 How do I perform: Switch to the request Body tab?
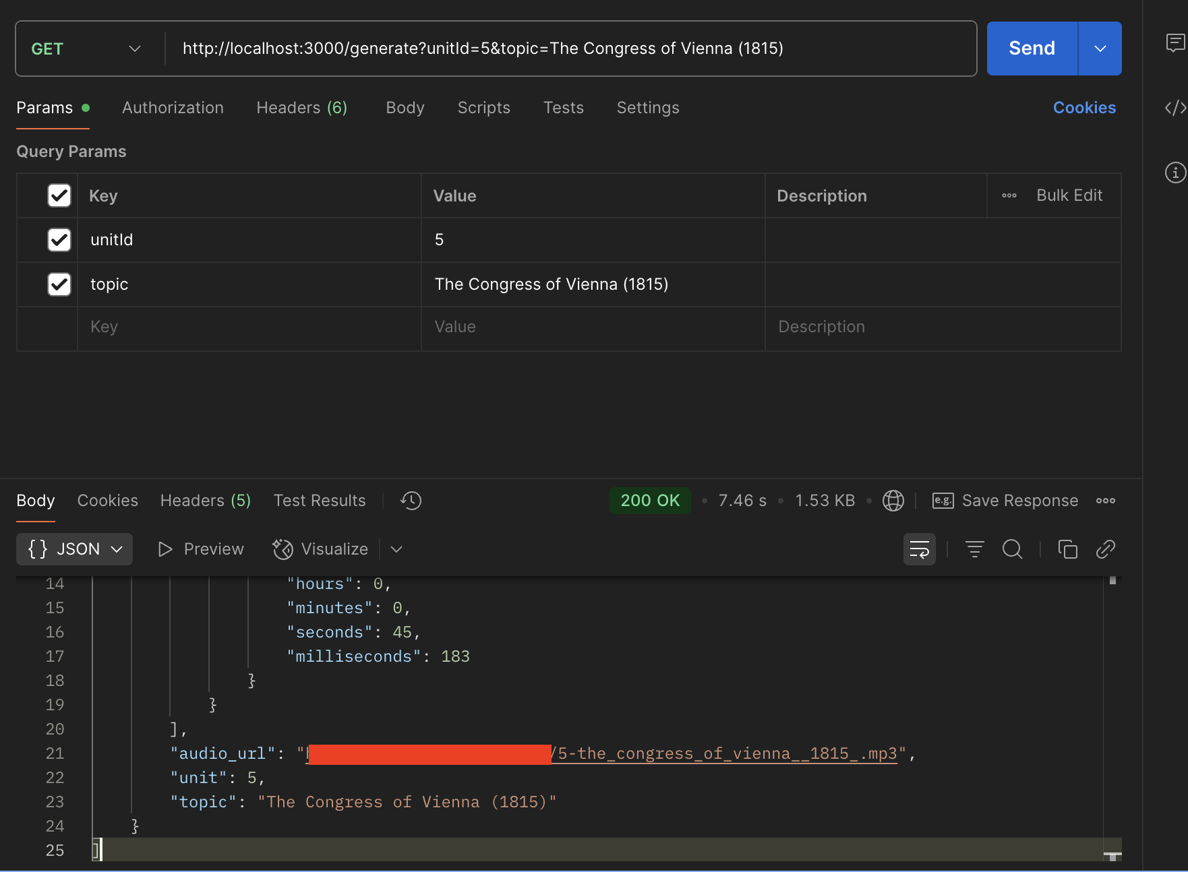click(x=405, y=108)
